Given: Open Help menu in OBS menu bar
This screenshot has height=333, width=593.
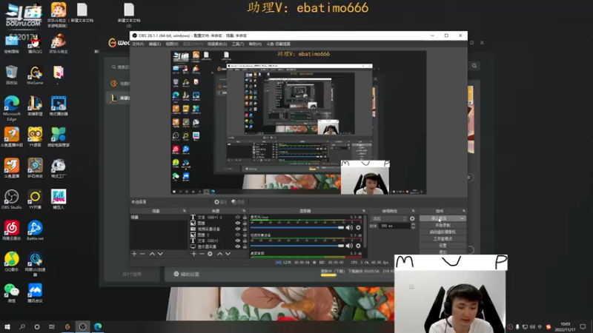Looking at the screenshot, I should tap(255, 44).
